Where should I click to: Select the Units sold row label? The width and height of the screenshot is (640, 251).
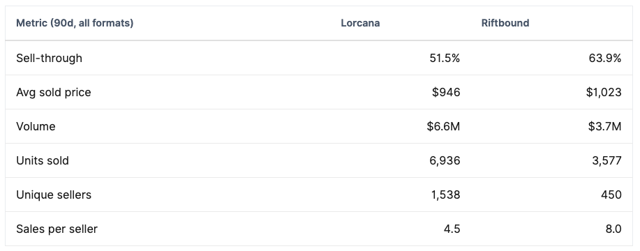[43, 161]
